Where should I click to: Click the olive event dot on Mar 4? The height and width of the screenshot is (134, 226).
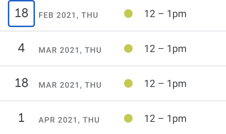point(128,48)
